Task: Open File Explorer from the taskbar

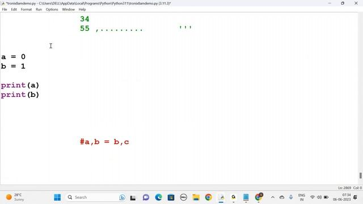Action: [x=196, y=197]
